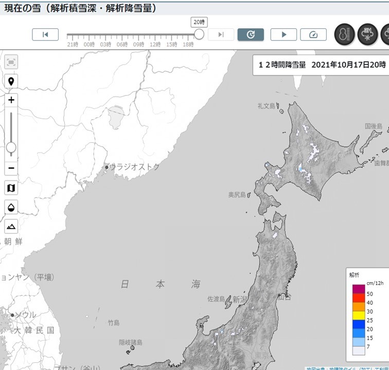Click the location pin icon

pyautogui.click(x=11, y=81)
